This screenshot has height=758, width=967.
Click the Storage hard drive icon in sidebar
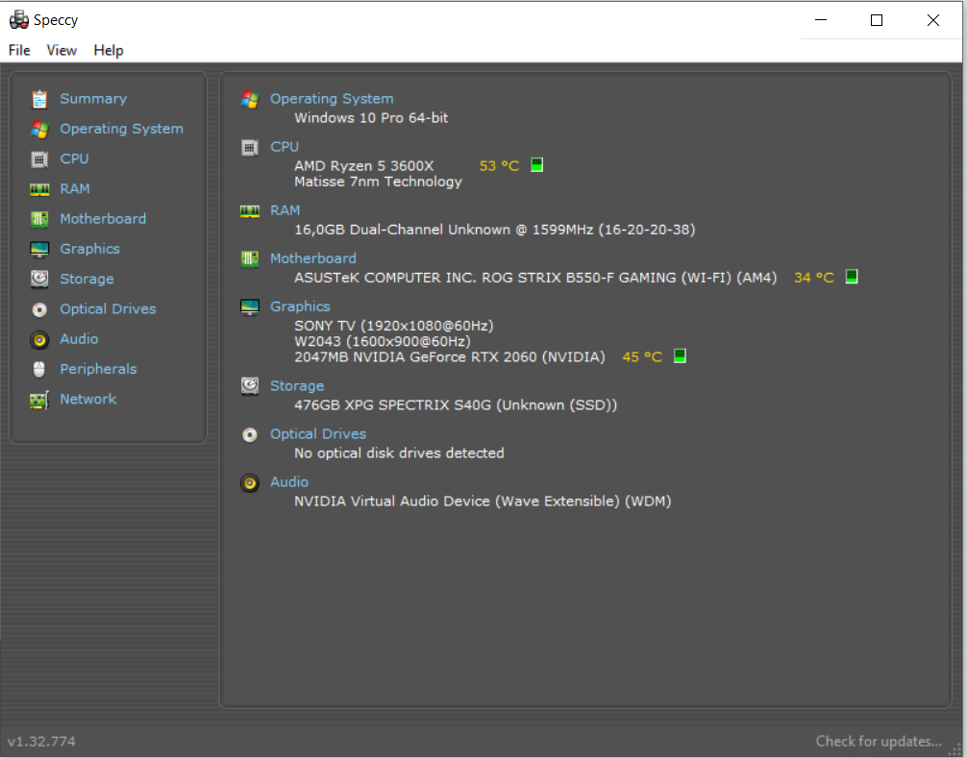(39, 280)
